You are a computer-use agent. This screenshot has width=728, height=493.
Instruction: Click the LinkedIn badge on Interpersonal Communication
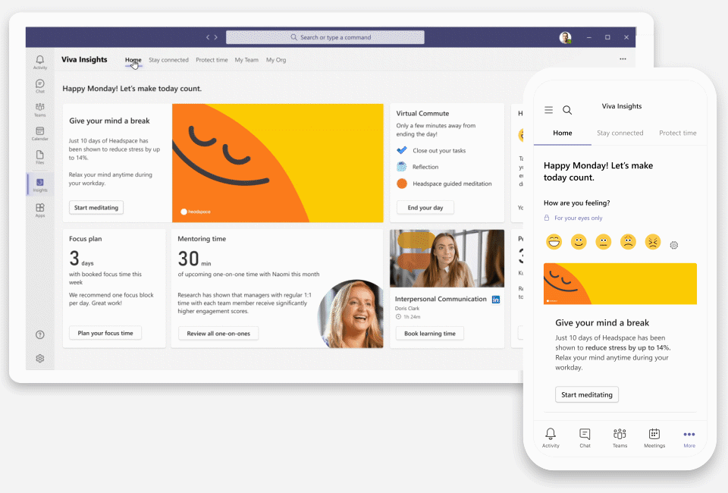click(x=497, y=300)
